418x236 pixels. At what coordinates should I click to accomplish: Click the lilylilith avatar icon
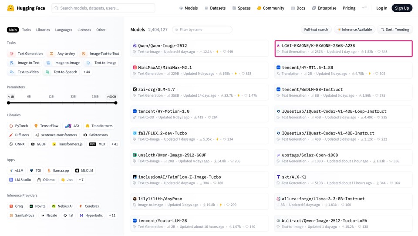135,199
